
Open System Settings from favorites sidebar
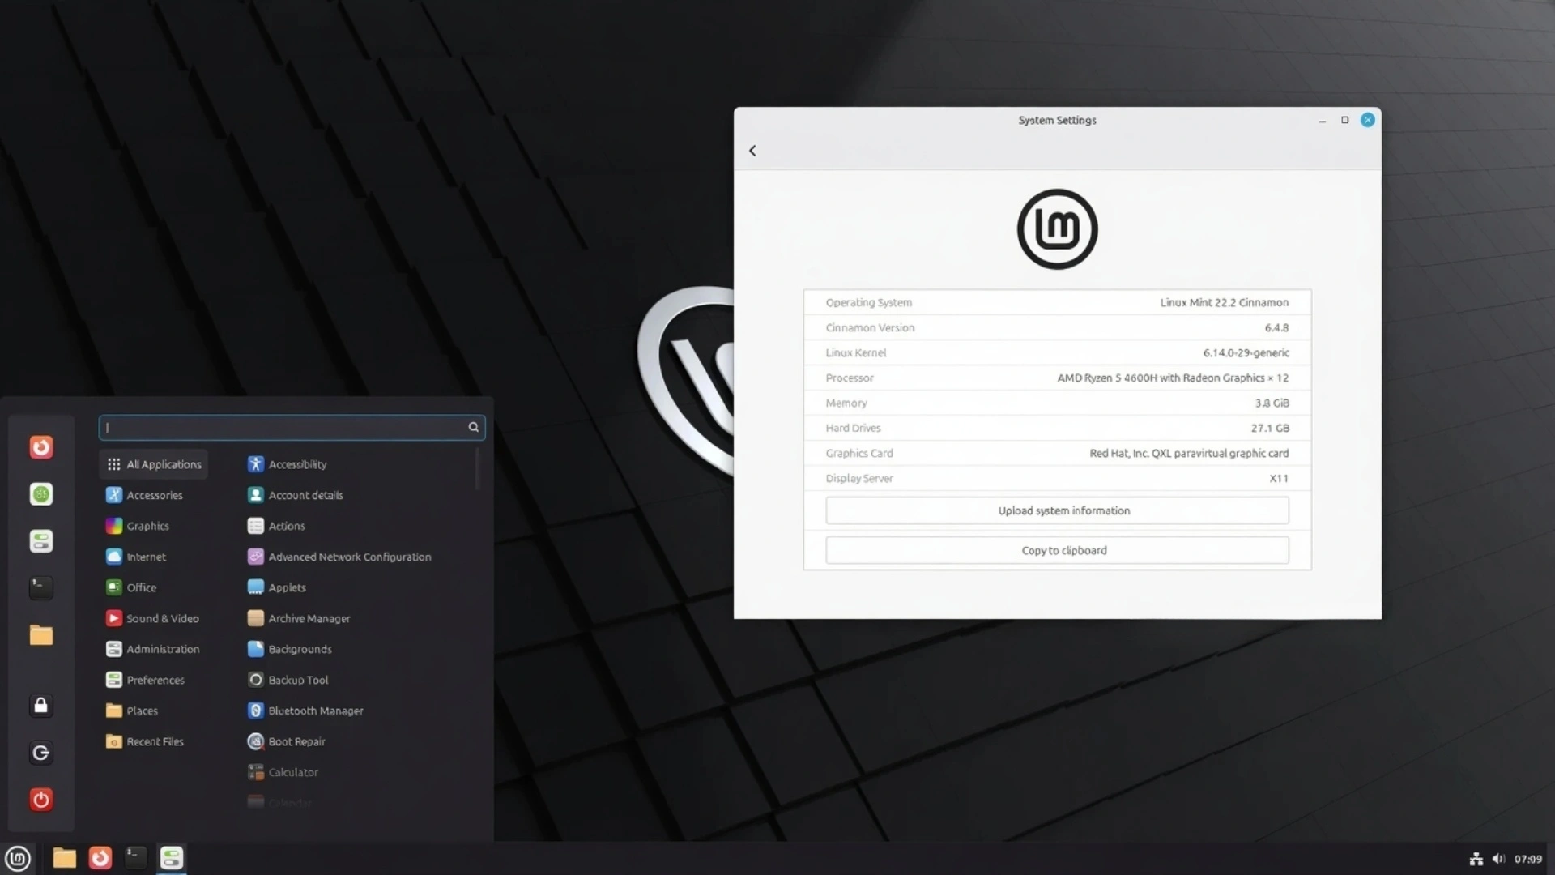click(41, 540)
